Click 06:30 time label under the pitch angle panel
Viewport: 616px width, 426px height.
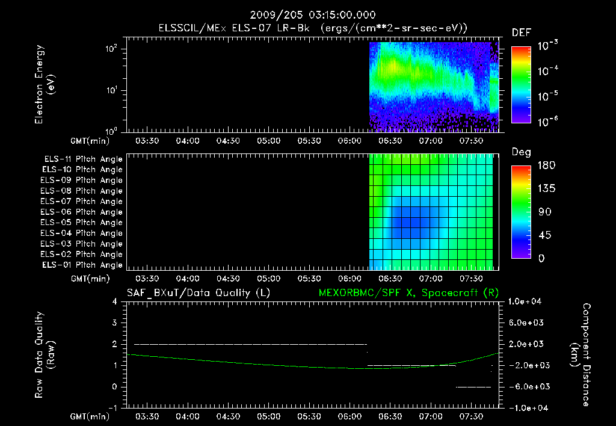click(x=390, y=279)
